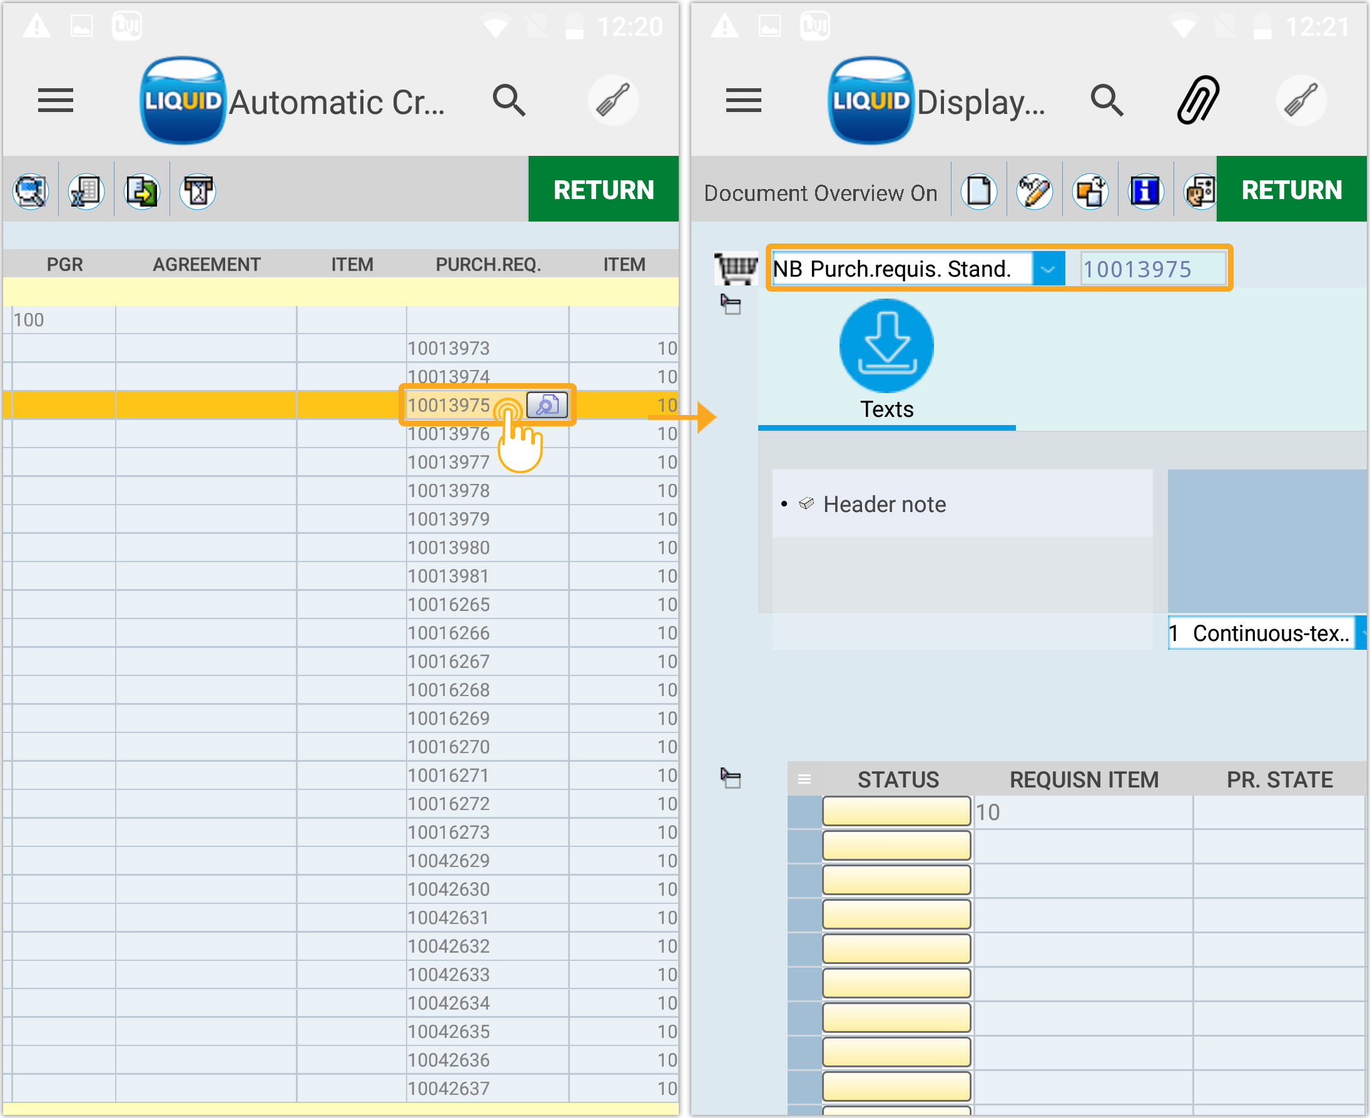Select Header note text entry
The image size is (1370, 1118).
(x=884, y=505)
